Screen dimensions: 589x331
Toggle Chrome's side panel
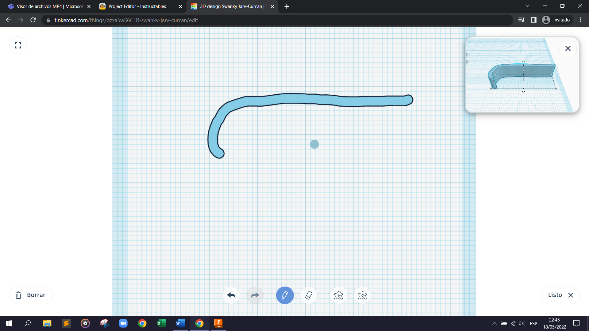pyautogui.click(x=534, y=20)
